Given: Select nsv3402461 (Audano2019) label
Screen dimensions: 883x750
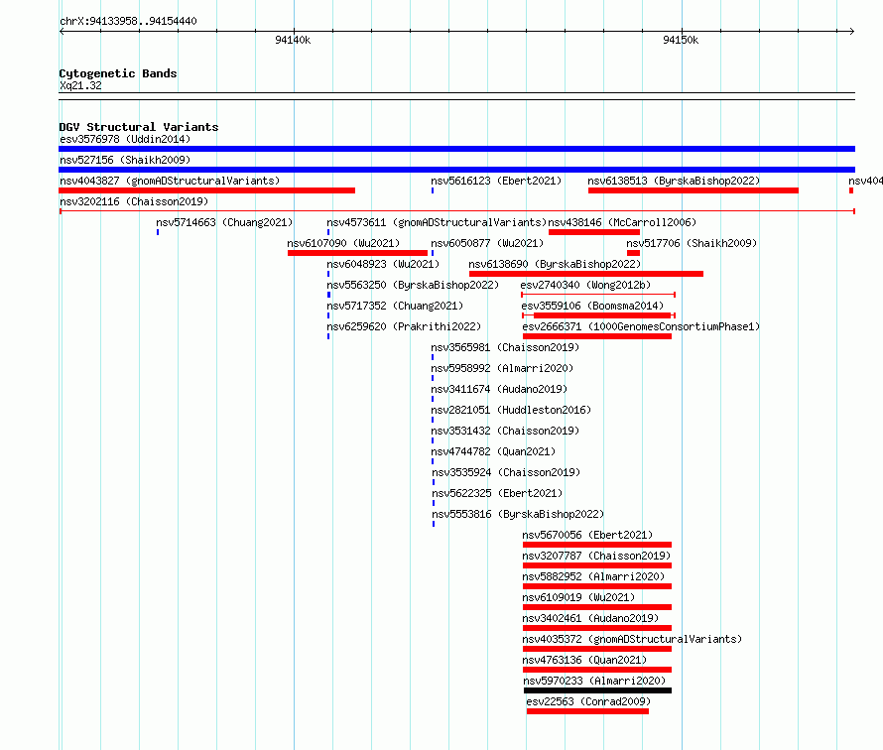Looking at the screenshot, I should point(590,618).
